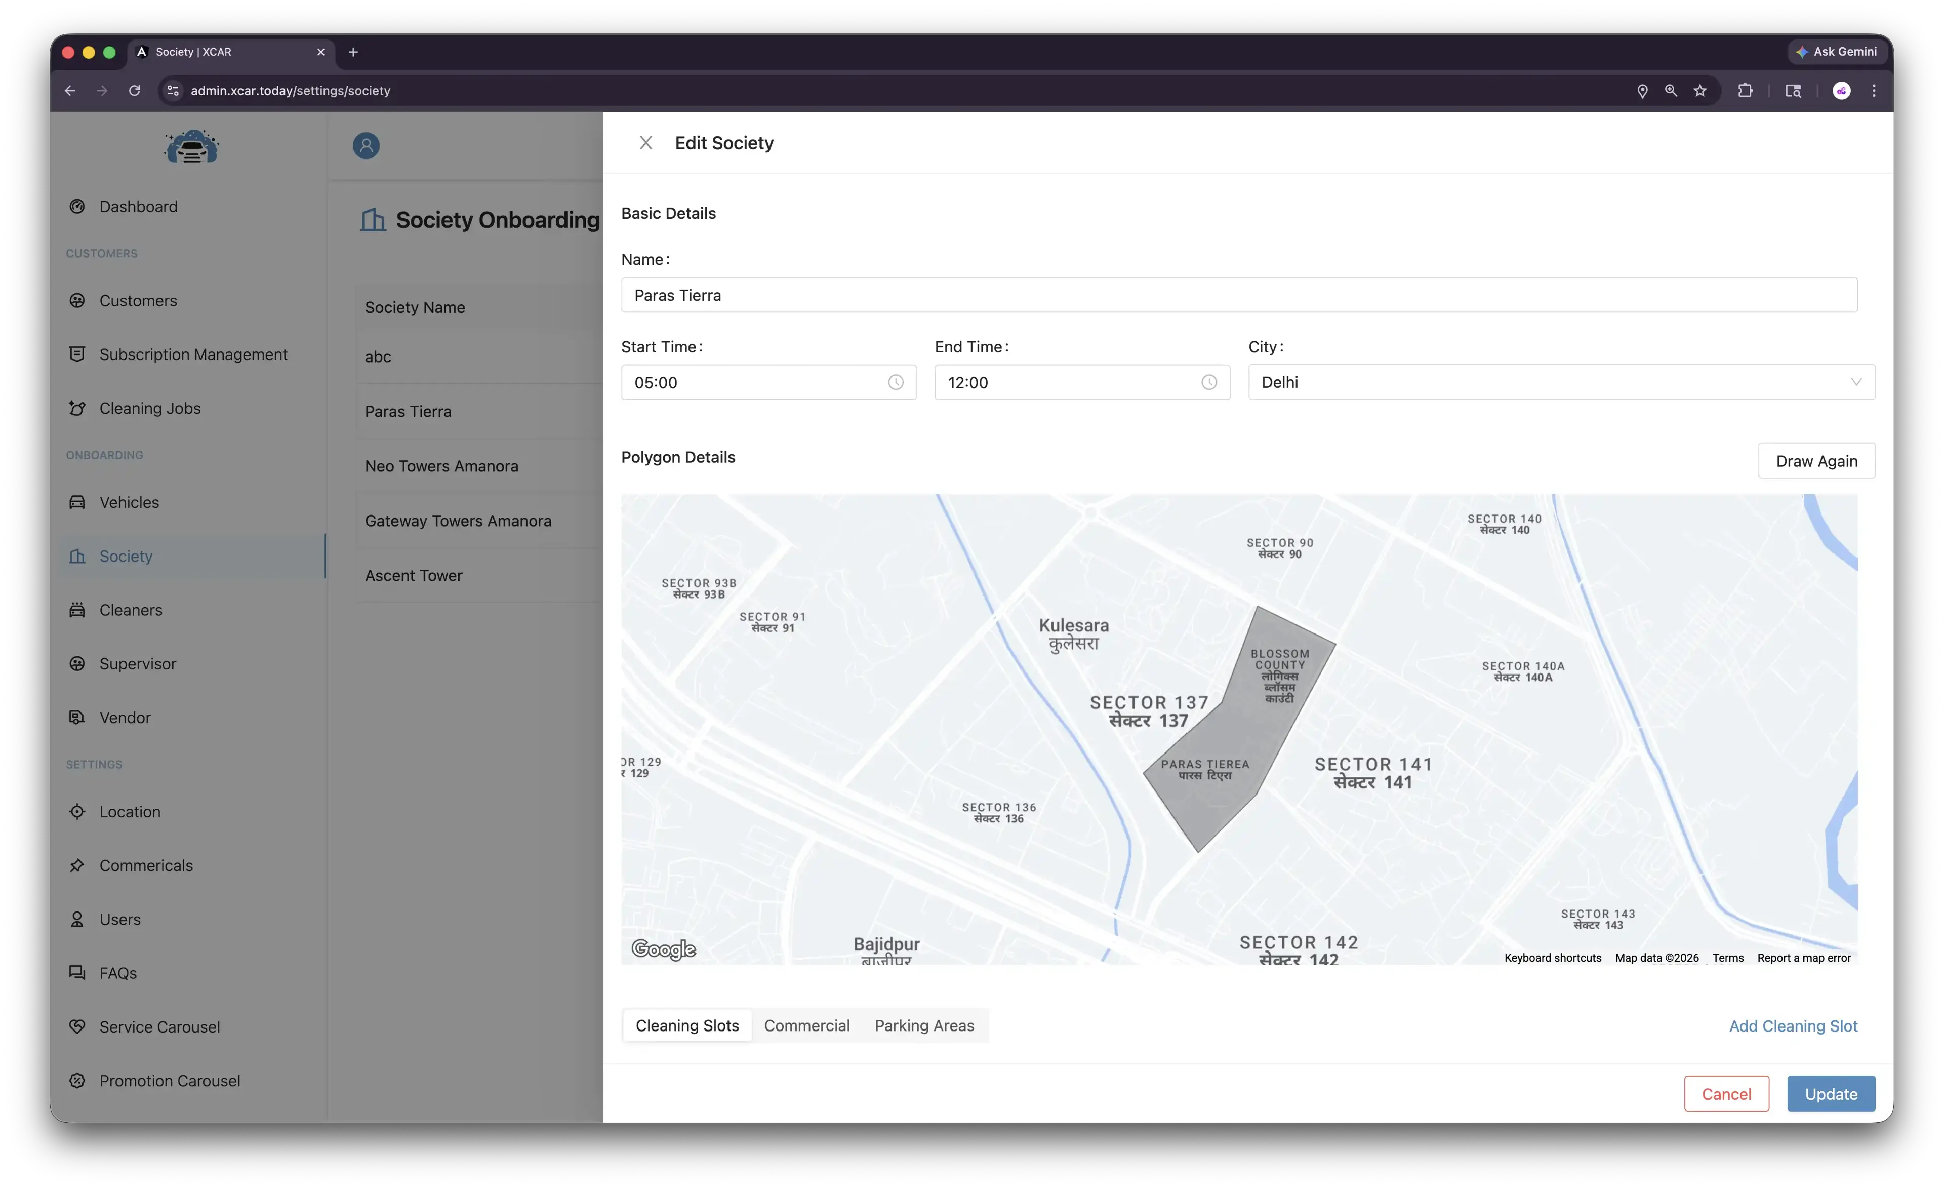
Task: Click the Vendor icon in sidebar
Action: [x=77, y=717]
